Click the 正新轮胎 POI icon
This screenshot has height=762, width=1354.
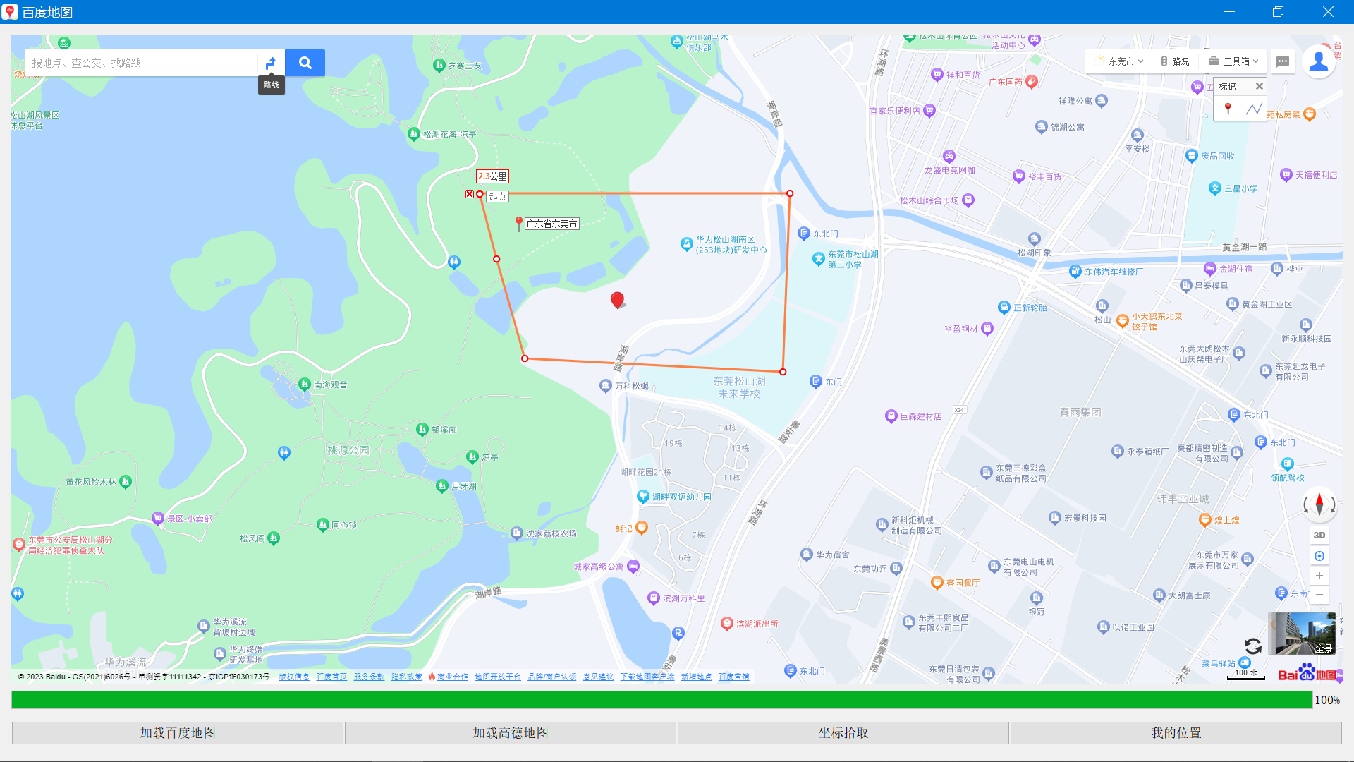pyautogui.click(x=1004, y=307)
